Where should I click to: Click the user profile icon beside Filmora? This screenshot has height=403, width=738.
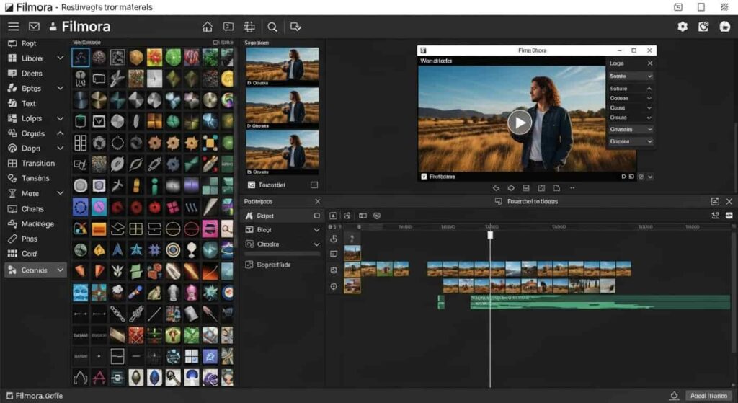[x=53, y=27]
